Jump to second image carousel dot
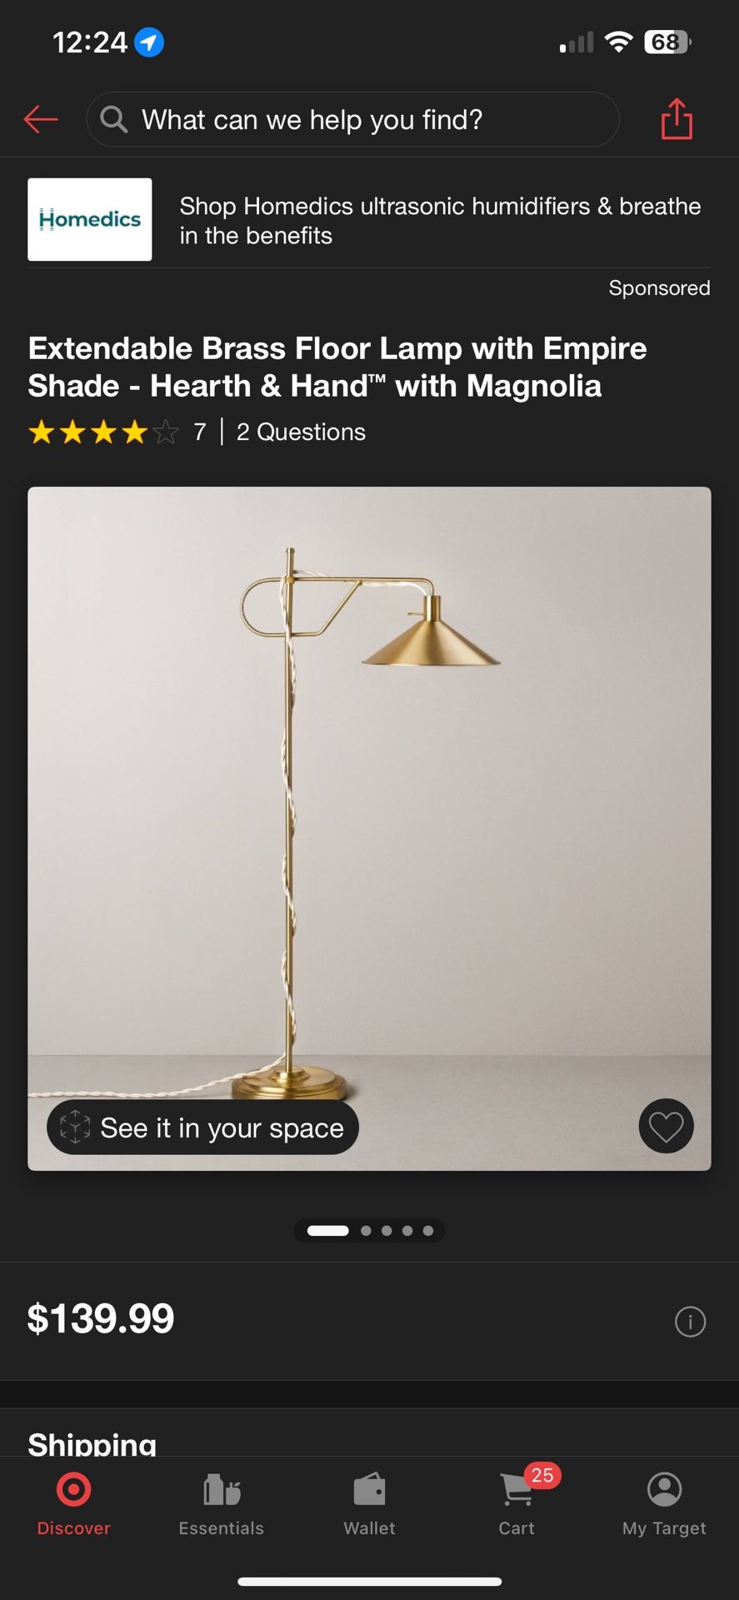 (366, 1231)
